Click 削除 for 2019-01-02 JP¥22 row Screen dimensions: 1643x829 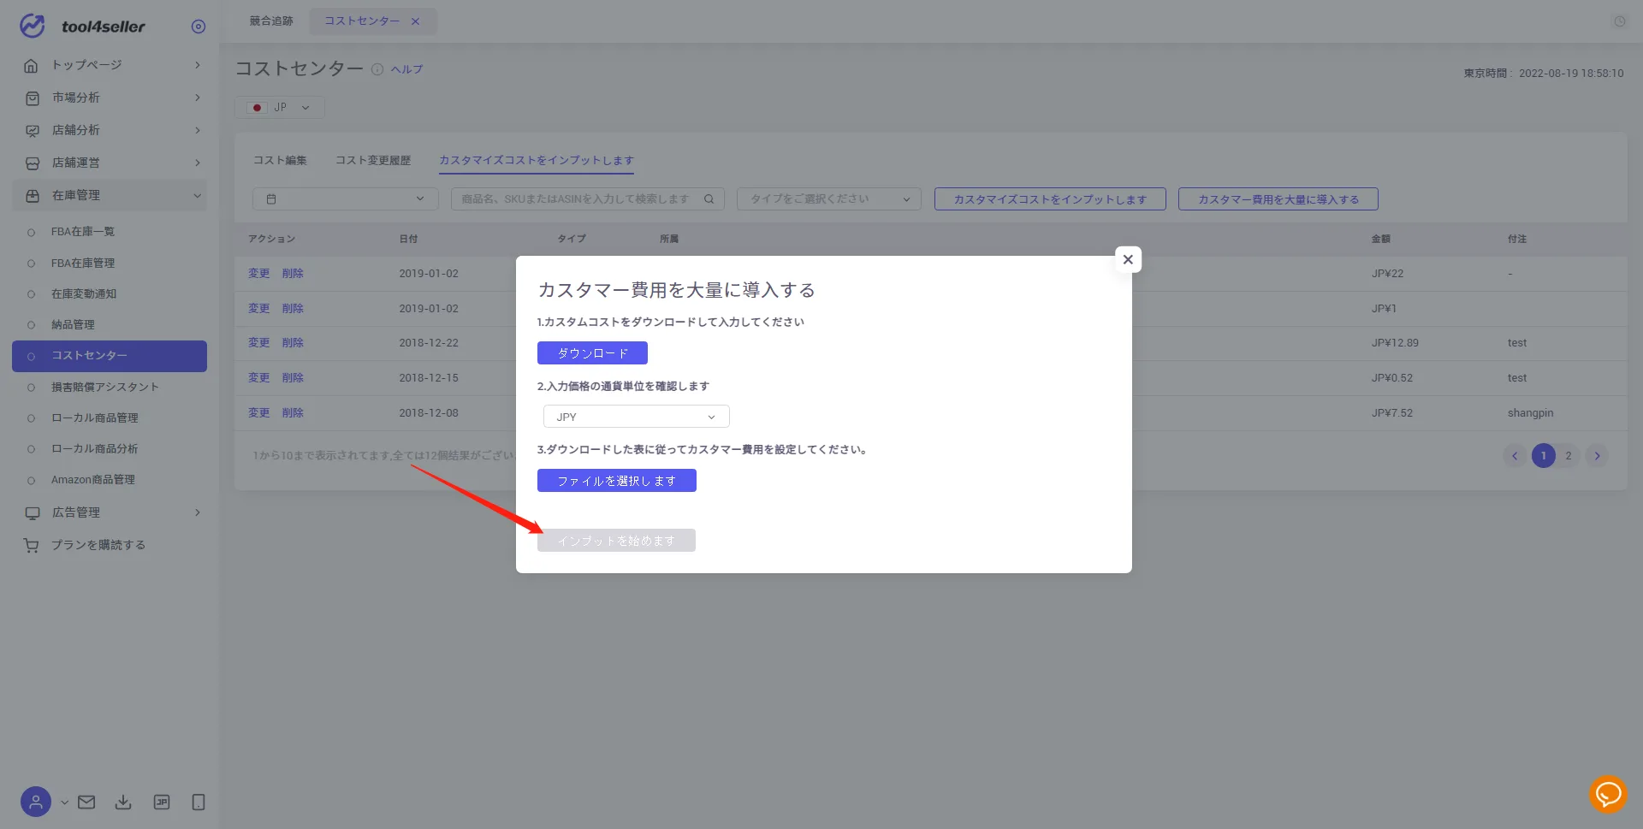[x=293, y=274]
